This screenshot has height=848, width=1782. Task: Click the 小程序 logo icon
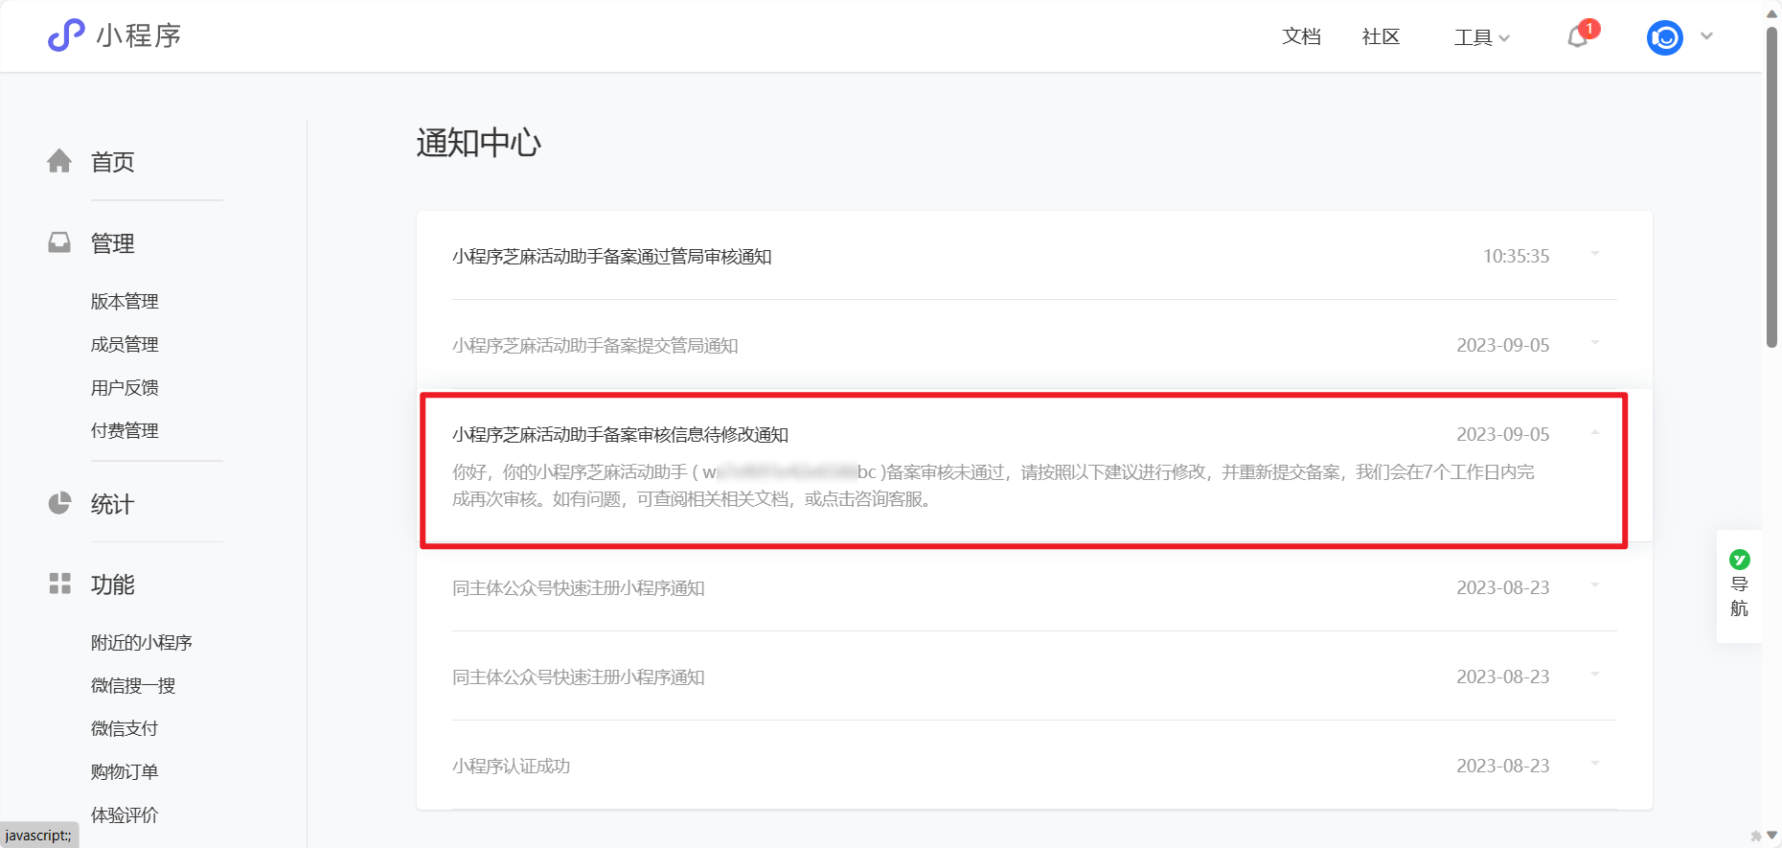point(66,35)
